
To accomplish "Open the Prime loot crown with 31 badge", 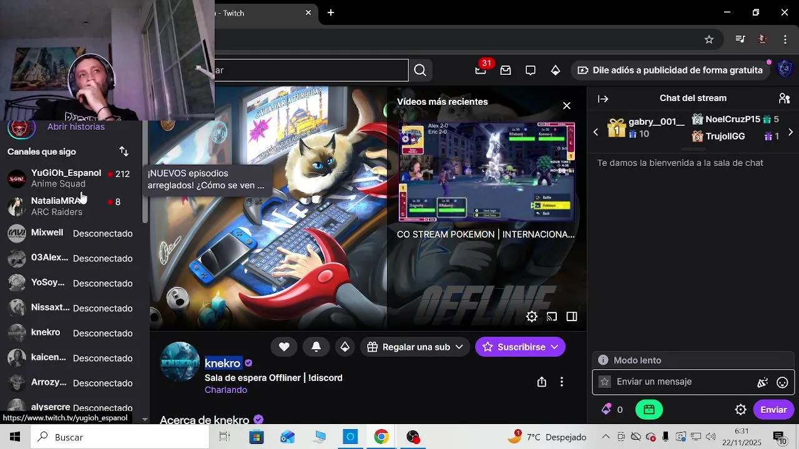I will [x=481, y=70].
